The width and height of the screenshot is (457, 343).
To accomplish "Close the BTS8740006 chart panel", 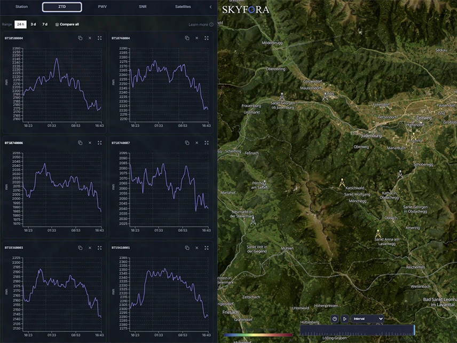I will (90, 143).
